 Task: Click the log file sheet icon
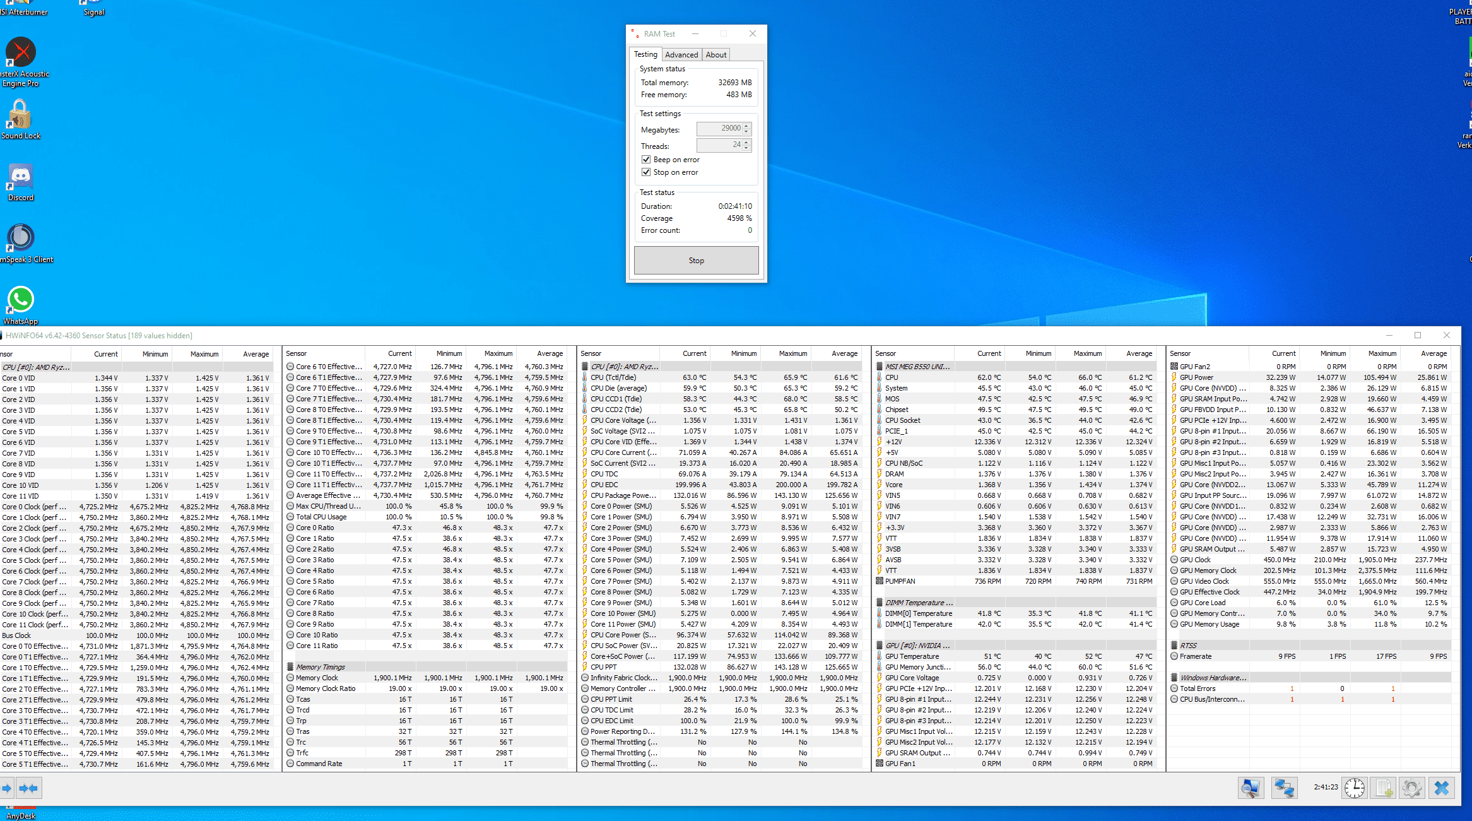point(1384,788)
